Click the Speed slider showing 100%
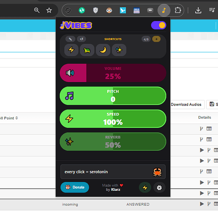The width and height of the screenshot is (218, 211). pos(113,119)
